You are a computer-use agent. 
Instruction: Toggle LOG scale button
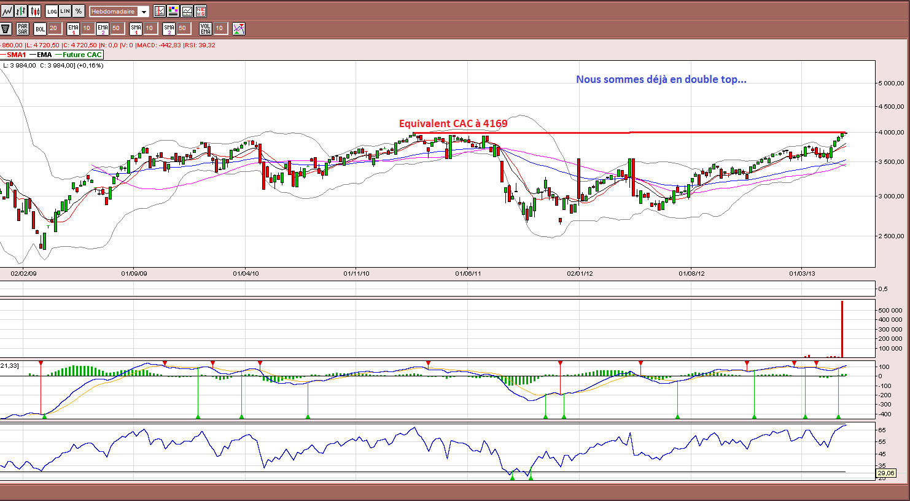[52, 11]
